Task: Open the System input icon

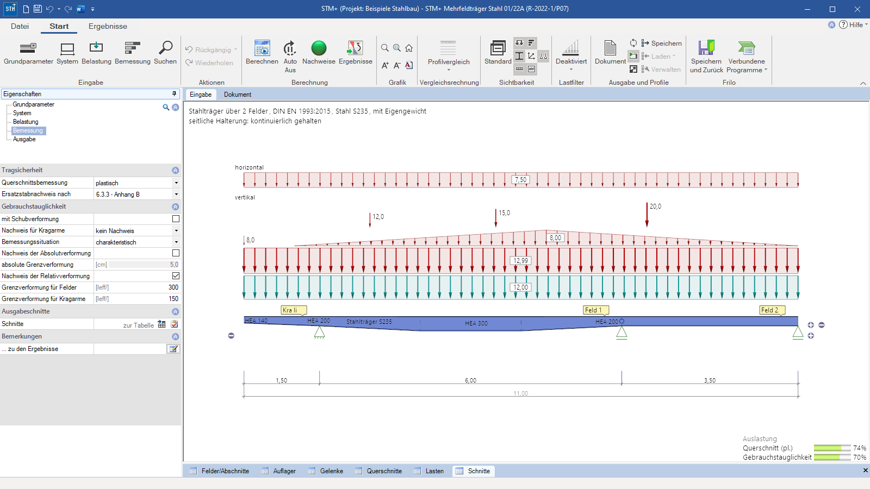Action: (67, 53)
